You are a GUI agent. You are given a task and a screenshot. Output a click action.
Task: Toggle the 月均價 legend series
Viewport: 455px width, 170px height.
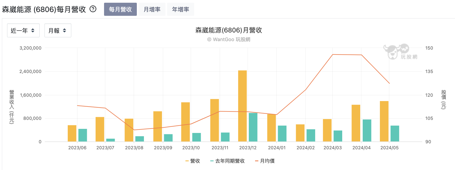(x=265, y=161)
